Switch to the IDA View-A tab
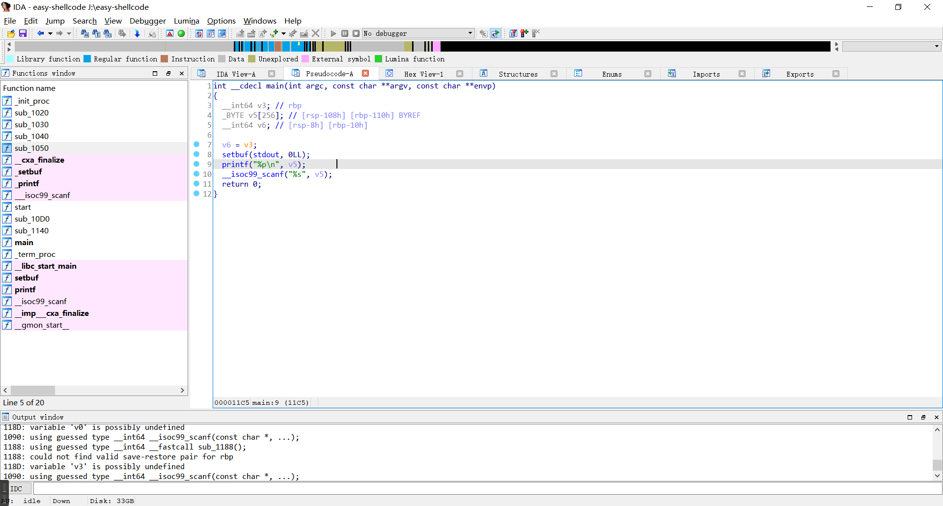Image resolution: width=943 pixels, height=506 pixels. click(x=236, y=74)
